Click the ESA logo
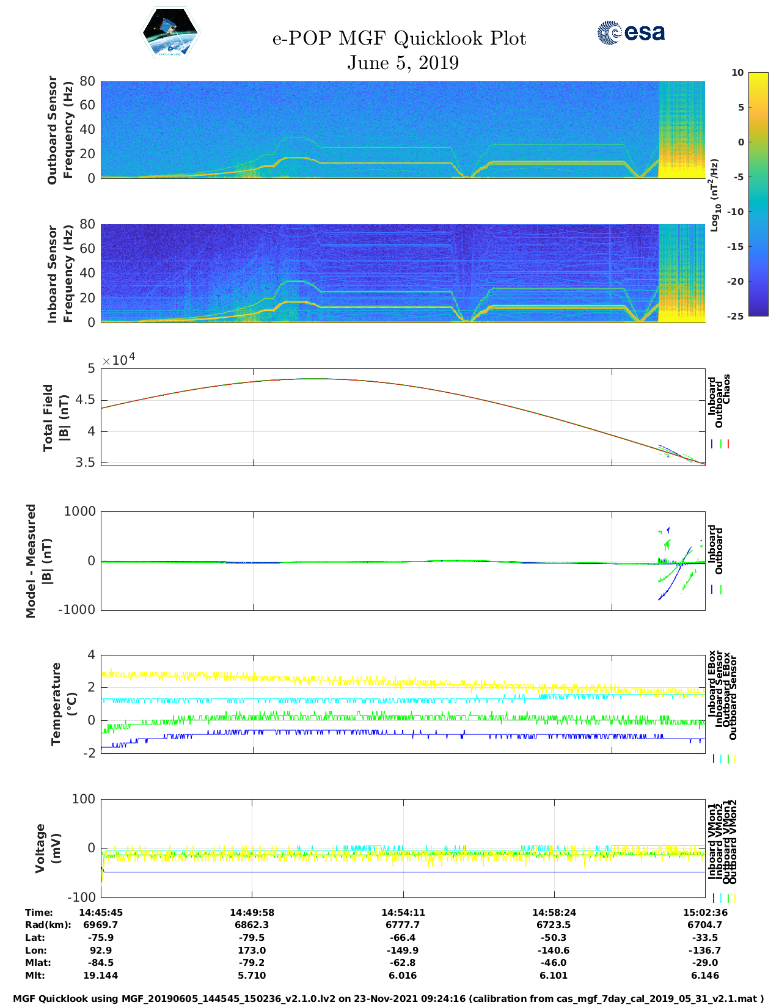779x1008 pixels. coord(631,32)
